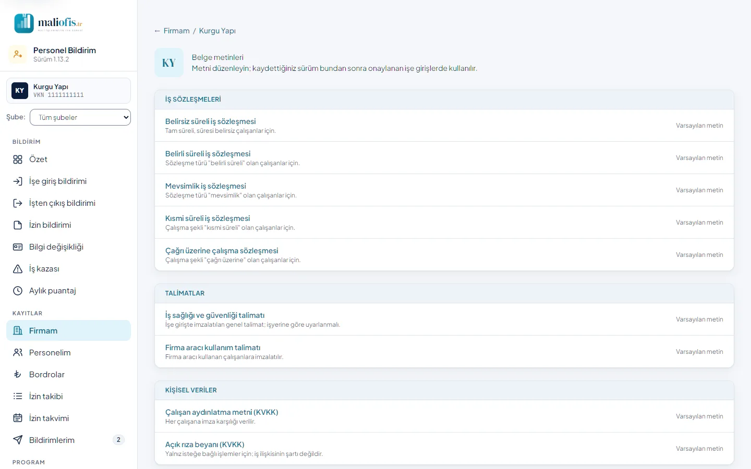Click the Kurgu Yapı breadcrumb text
Viewport: 751px width, 469px height.
(x=217, y=31)
